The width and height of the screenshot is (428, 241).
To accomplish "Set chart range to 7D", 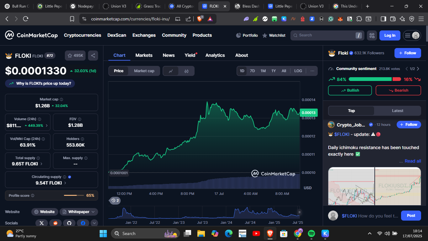I will (252, 71).
